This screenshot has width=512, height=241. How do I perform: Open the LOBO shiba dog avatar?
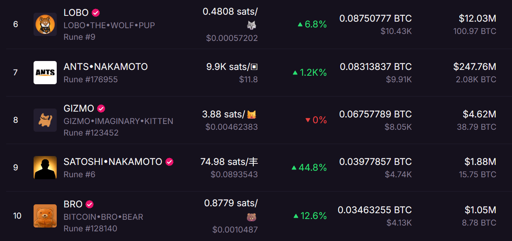coord(45,24)
